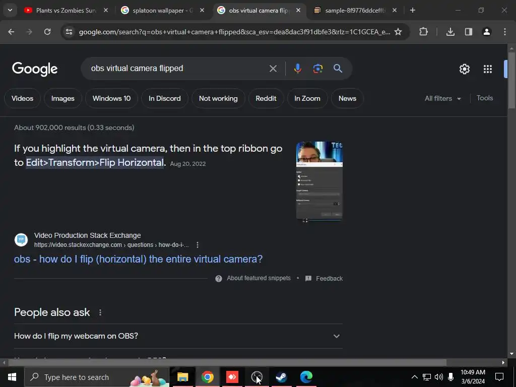Expand the All filters dropdown

[x=442, y=98]
